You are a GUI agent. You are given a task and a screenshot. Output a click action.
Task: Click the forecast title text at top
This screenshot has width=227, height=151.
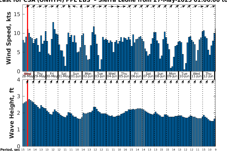113,1
